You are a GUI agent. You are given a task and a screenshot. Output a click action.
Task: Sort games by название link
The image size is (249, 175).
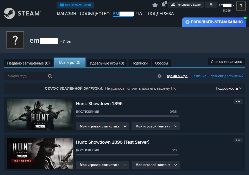[x=199, y=76]
